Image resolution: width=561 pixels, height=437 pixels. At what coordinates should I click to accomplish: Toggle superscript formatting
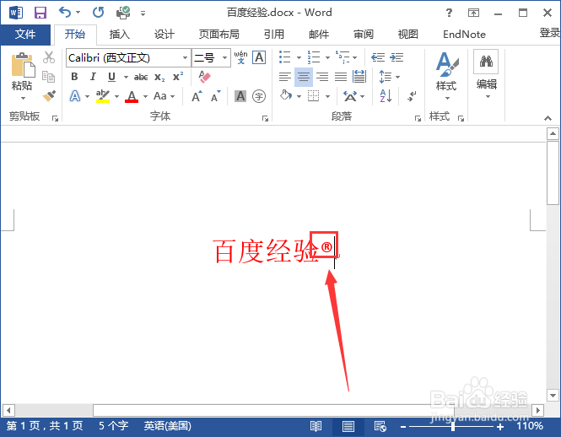coord(178,77)
